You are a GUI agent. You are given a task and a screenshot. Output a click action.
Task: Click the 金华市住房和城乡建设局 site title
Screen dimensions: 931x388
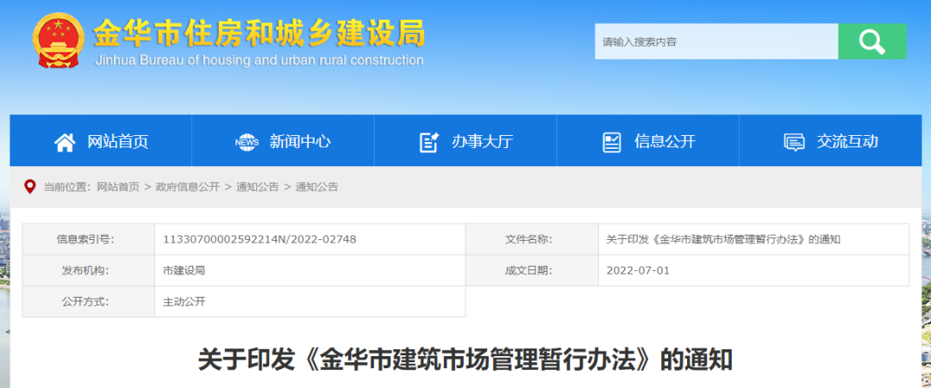(259, 34)
